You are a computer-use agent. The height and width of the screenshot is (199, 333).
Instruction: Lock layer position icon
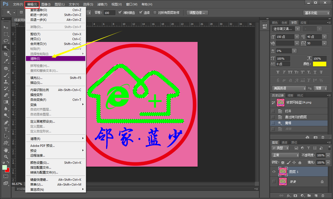294,162
